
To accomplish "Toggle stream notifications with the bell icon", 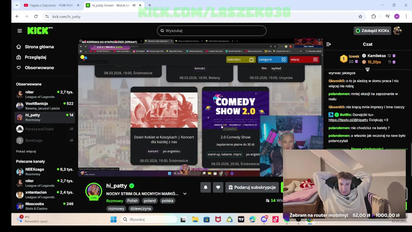I will [206, 187].
